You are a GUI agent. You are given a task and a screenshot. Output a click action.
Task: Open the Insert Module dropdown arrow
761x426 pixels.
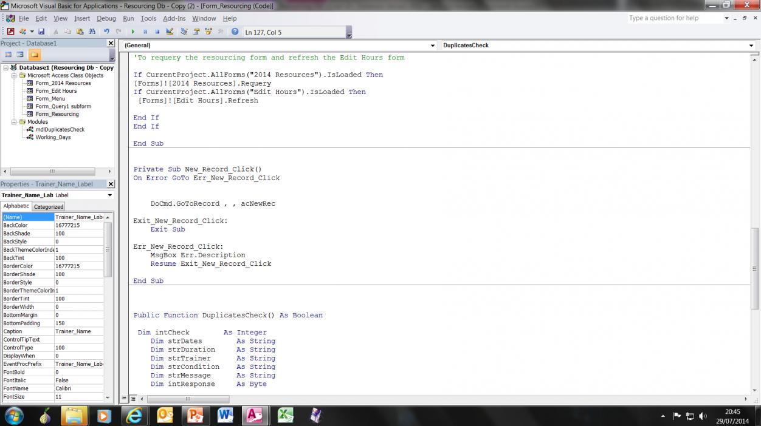pos(32,32)
